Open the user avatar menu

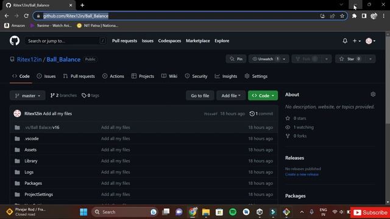[370, 41]
